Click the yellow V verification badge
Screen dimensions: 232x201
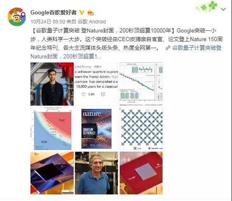click(x=82, y=13)
